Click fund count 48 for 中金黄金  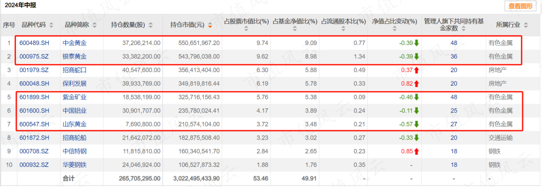(x=454, y=43)
